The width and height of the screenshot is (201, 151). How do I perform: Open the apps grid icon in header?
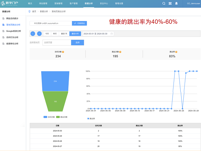tap(170, 3)
